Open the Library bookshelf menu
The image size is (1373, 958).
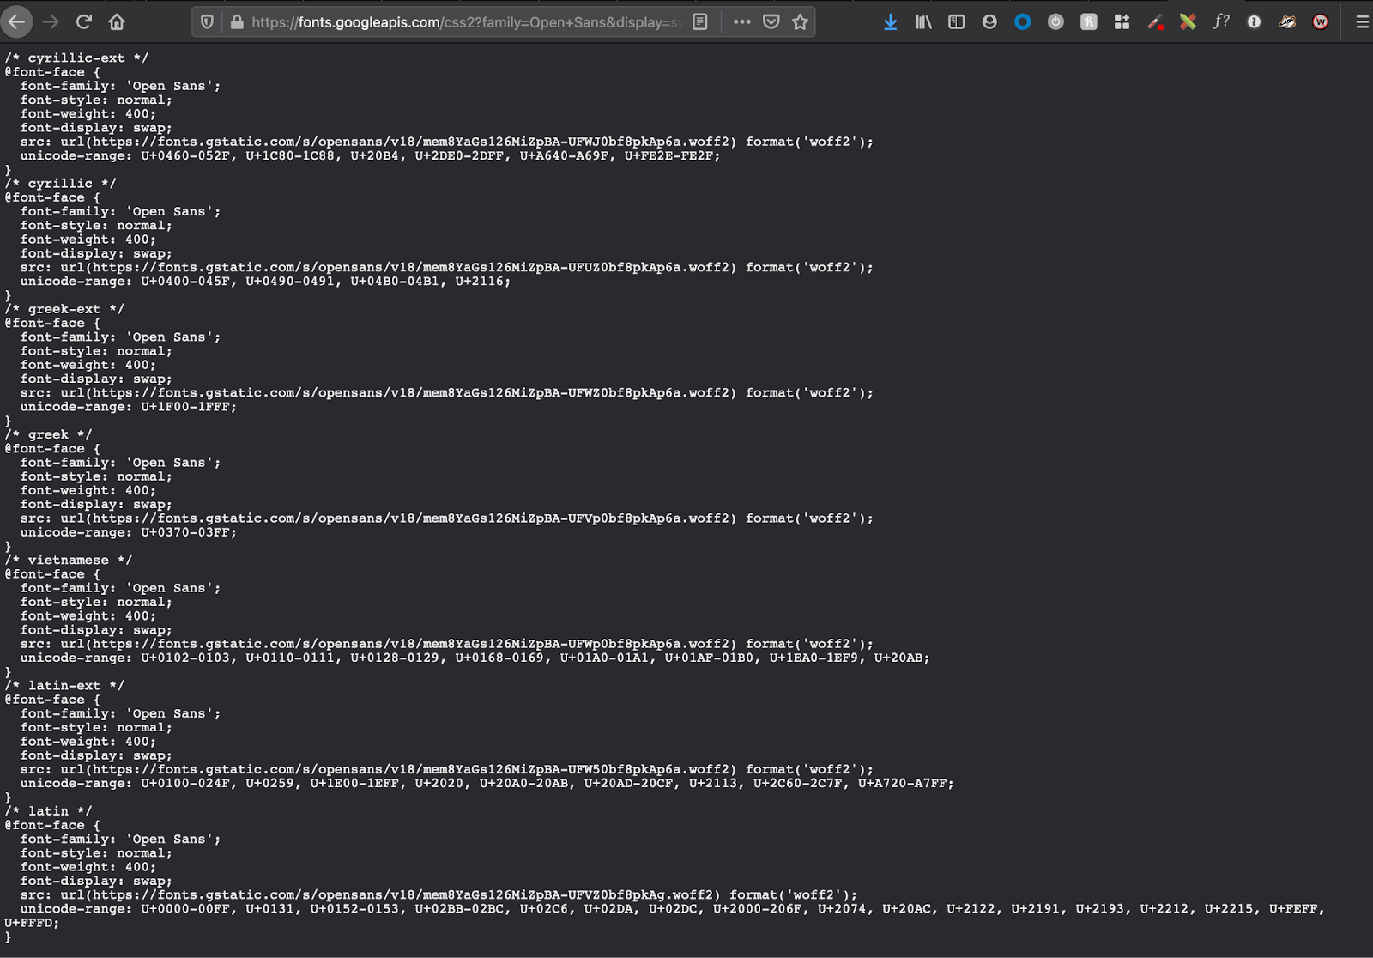click(x=923, y=22)
